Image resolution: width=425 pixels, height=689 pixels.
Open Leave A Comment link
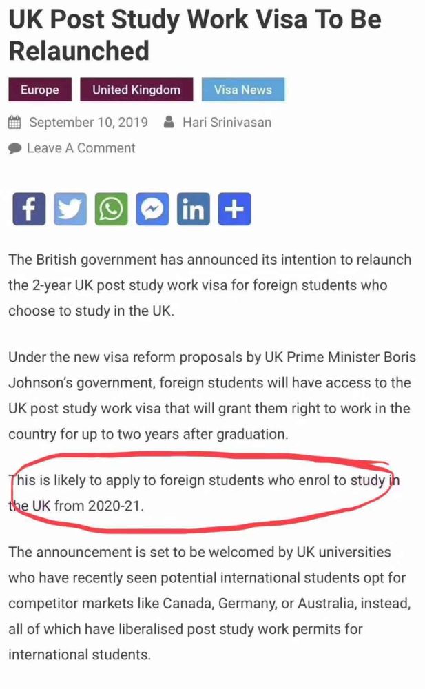click(x=81, y=148)
